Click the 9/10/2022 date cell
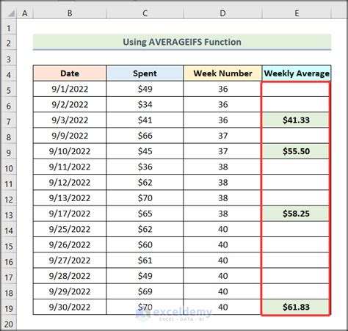The height and width of the screenshot is (331, 348). pos(70,151)
